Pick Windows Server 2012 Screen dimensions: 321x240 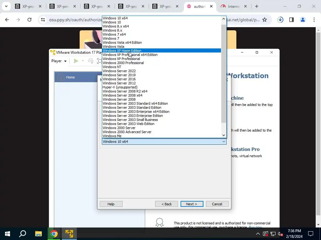tap(161, 83)
